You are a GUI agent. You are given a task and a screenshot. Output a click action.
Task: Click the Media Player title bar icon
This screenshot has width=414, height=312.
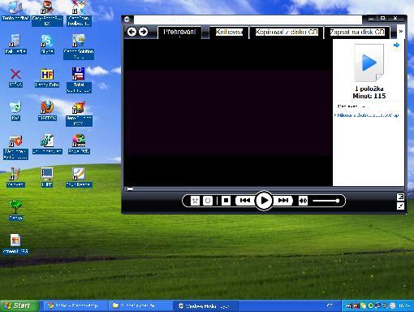(x=127, y=19)
